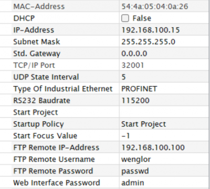The height and width of the screenshot is (189, 210).
Task: Click the empty Start Project value field
Action: tap(164, 112)
